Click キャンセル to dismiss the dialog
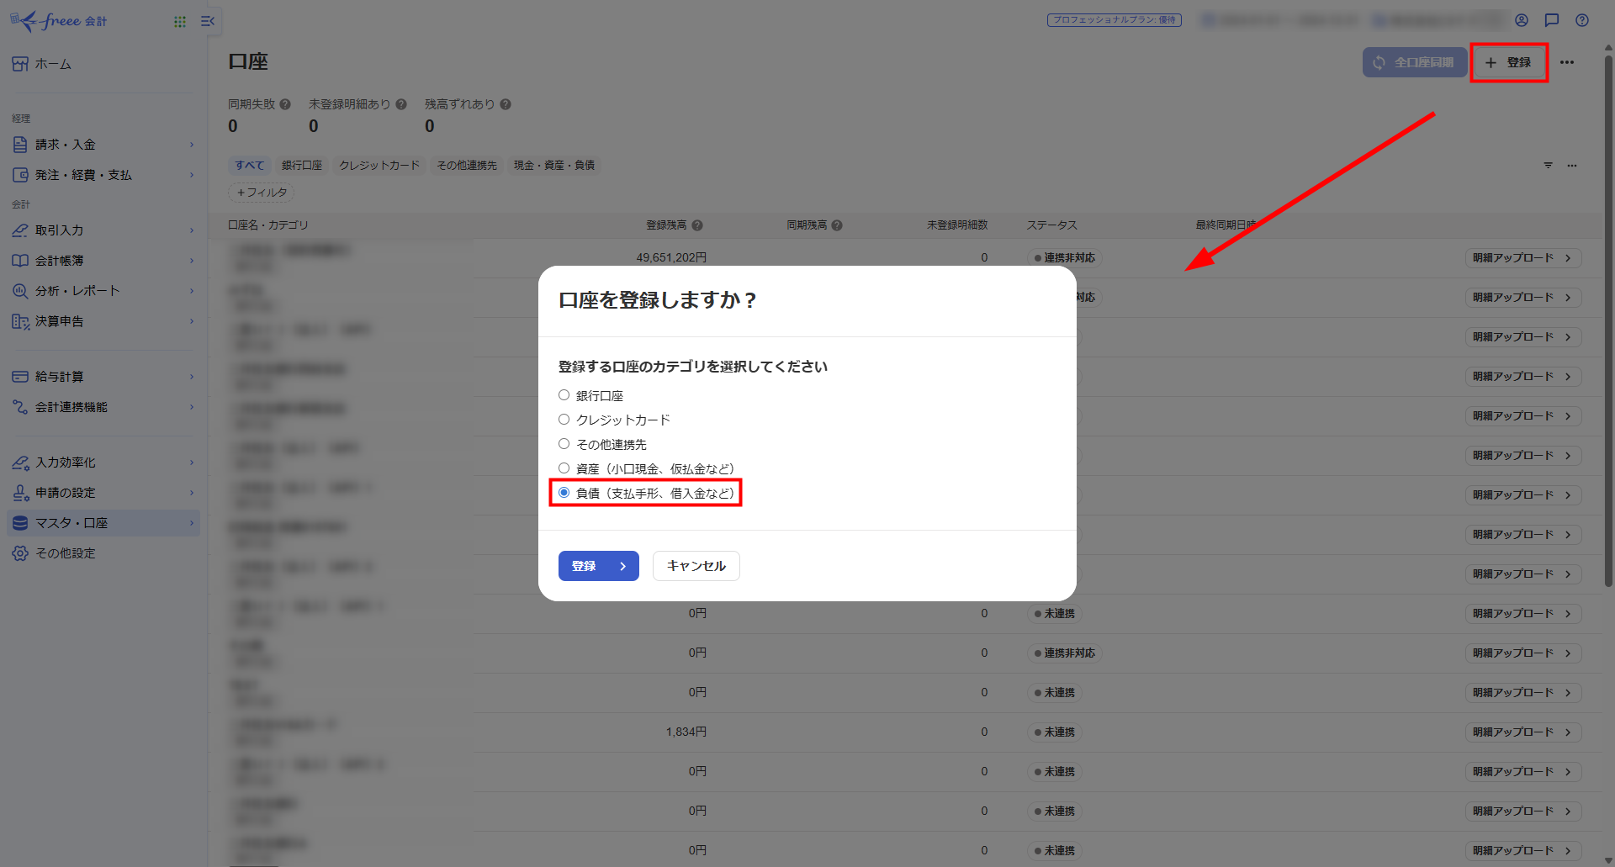This screenshot has height=867, width=1615. click(696, 566)
